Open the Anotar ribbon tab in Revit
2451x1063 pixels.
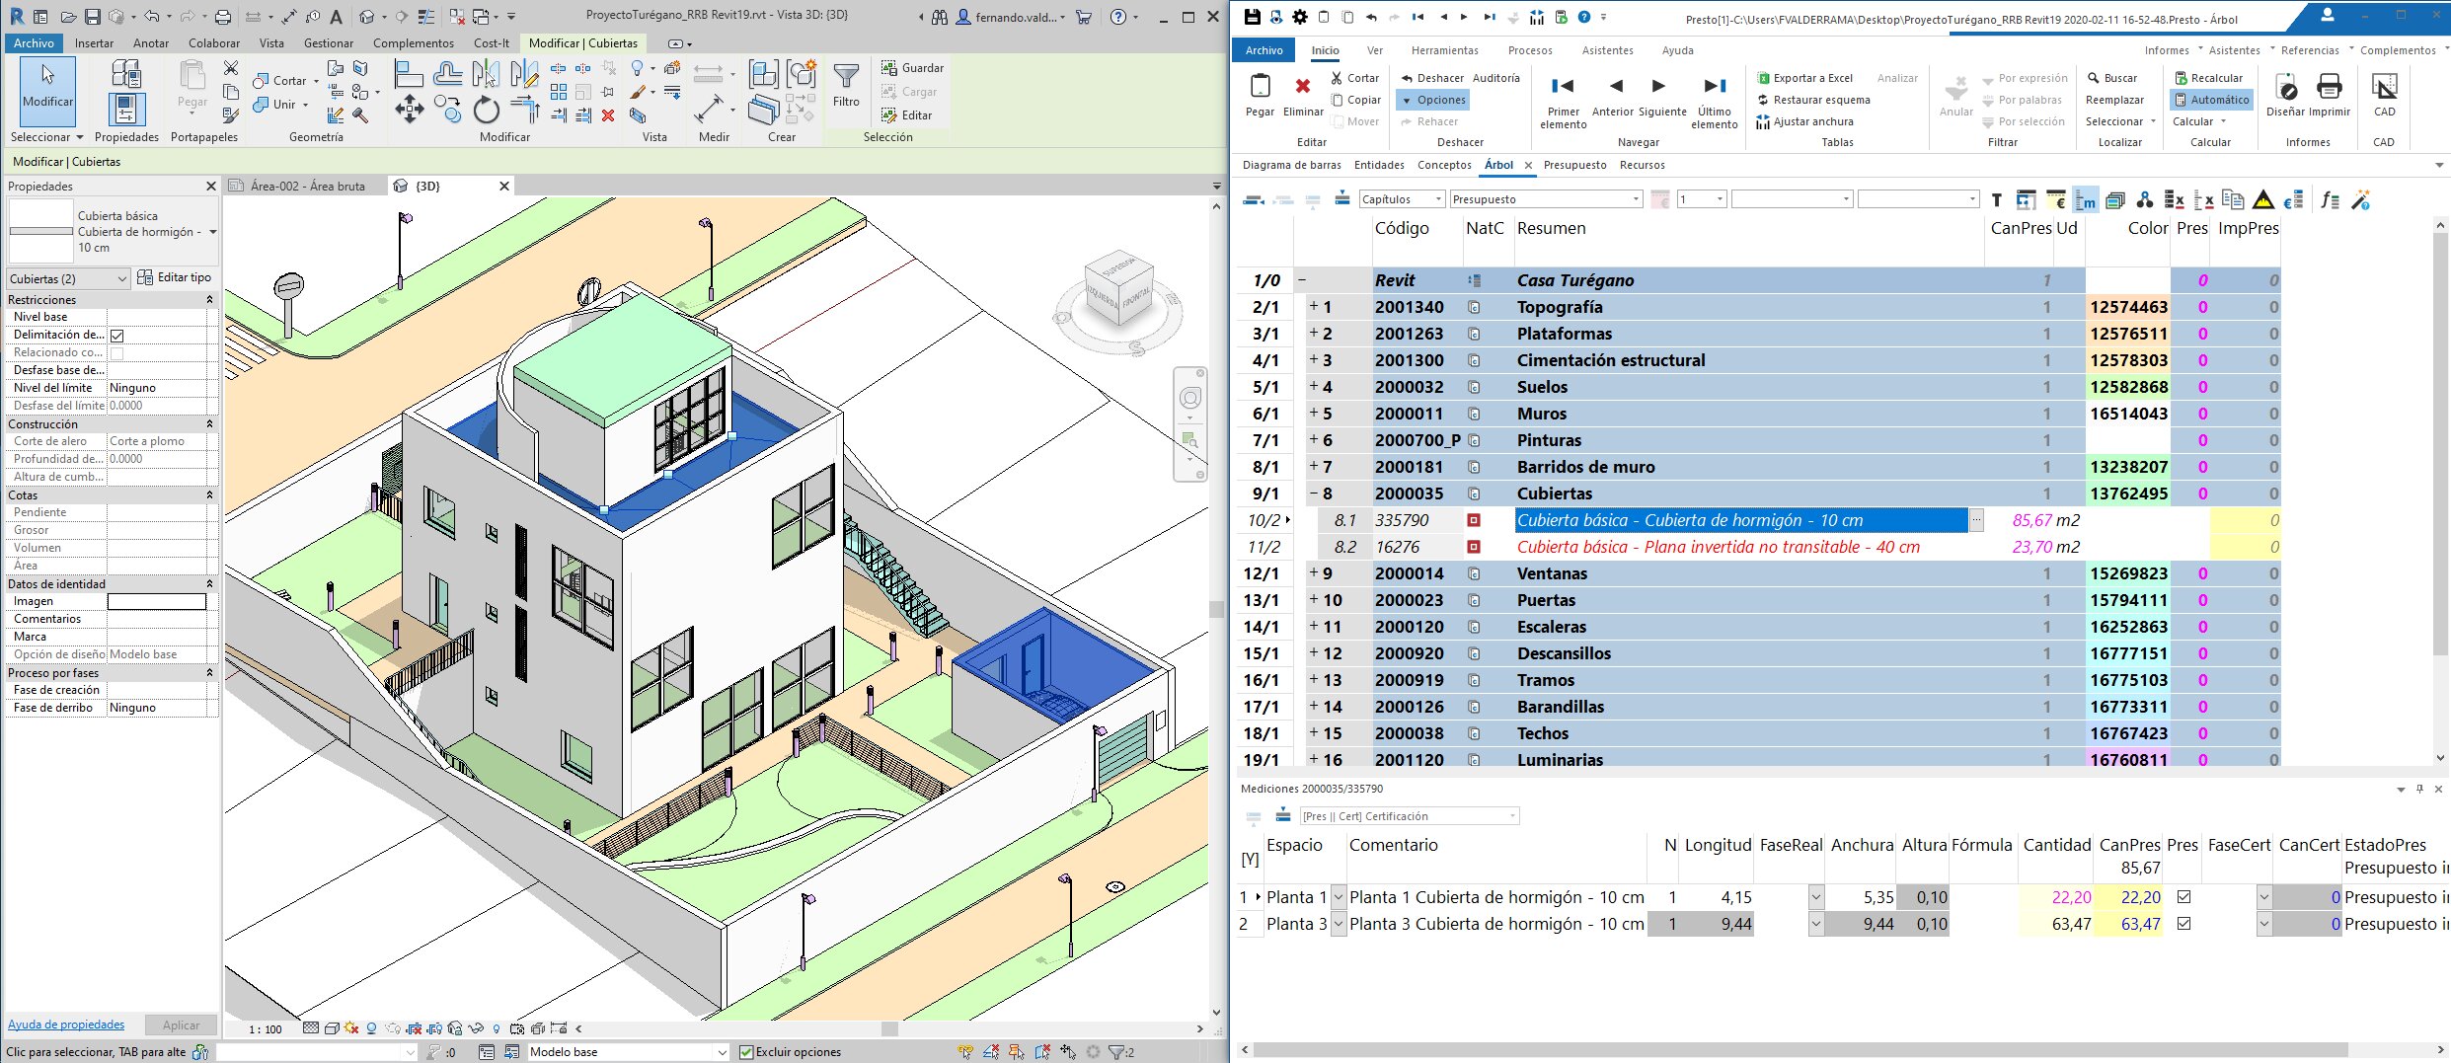151,43
